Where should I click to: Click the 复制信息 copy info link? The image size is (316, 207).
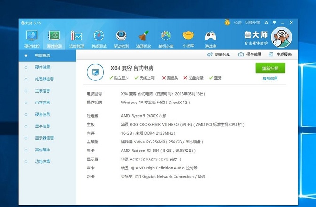pos(270,79)
